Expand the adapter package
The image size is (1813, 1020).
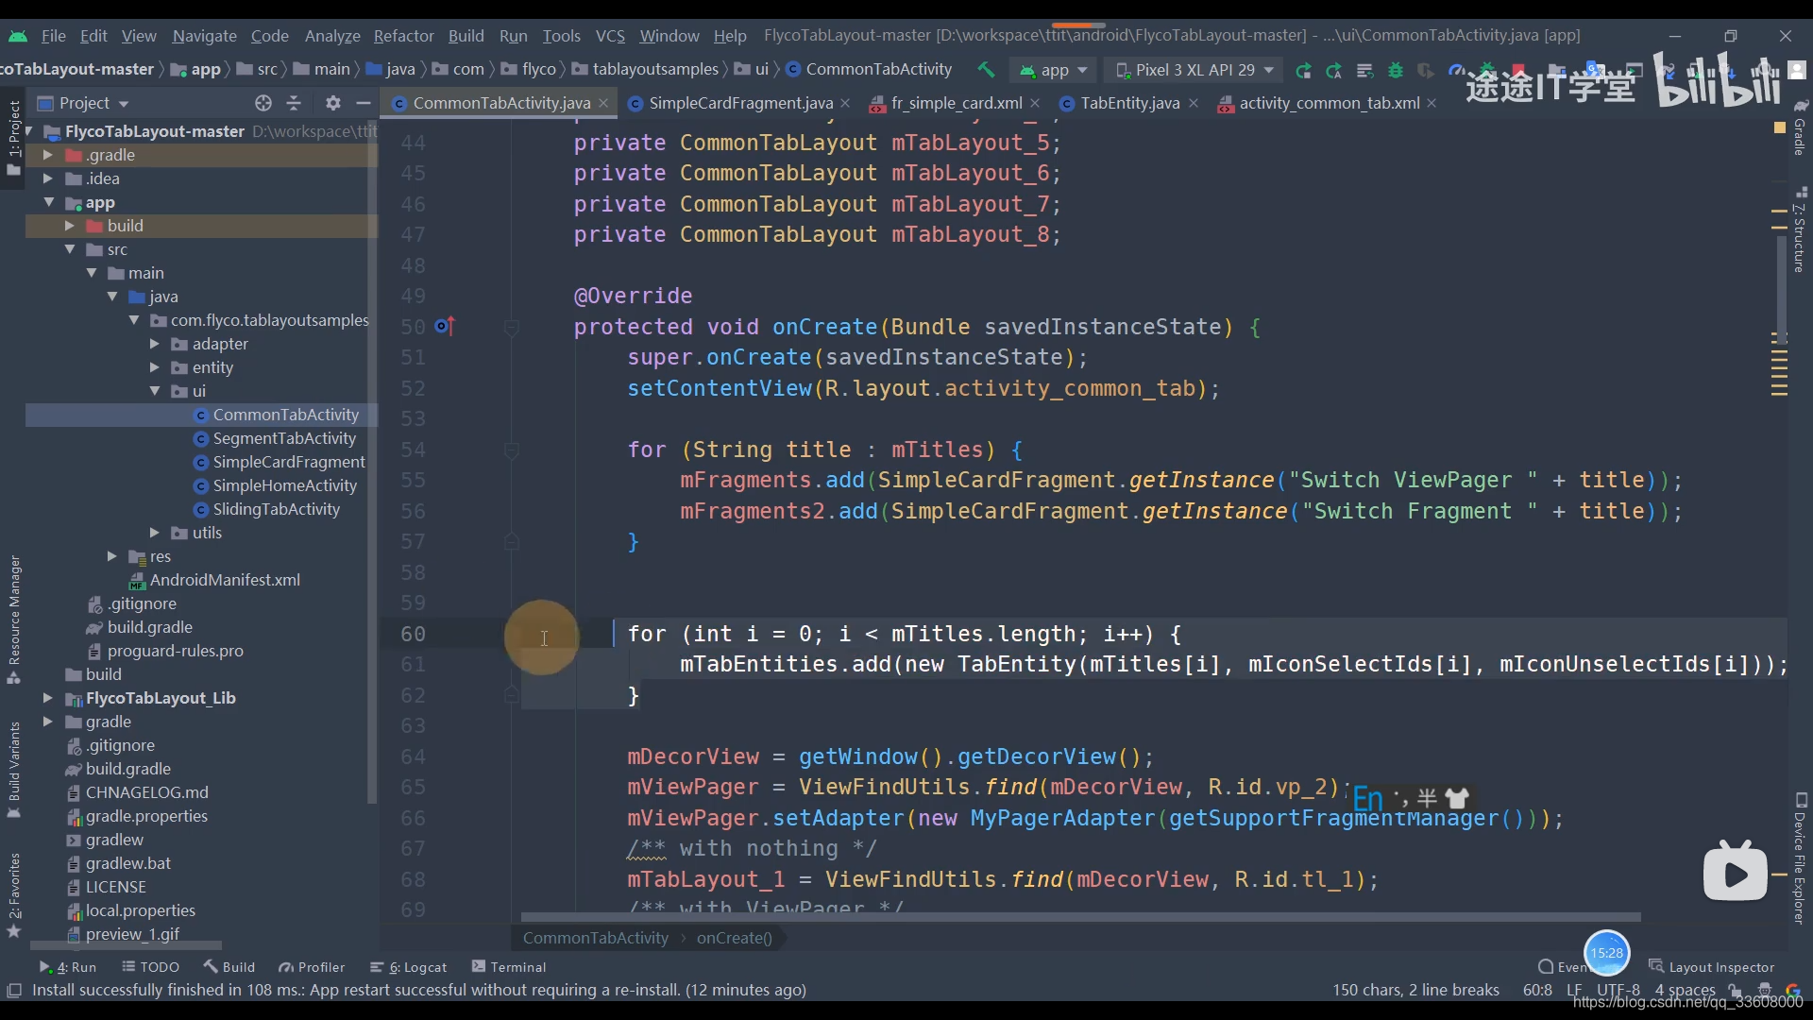click(x=154, y=344)
